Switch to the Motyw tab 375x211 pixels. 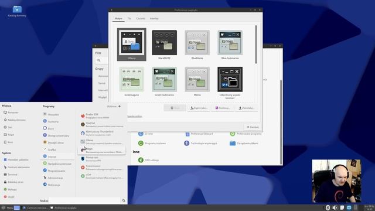[x=118, y=18]
